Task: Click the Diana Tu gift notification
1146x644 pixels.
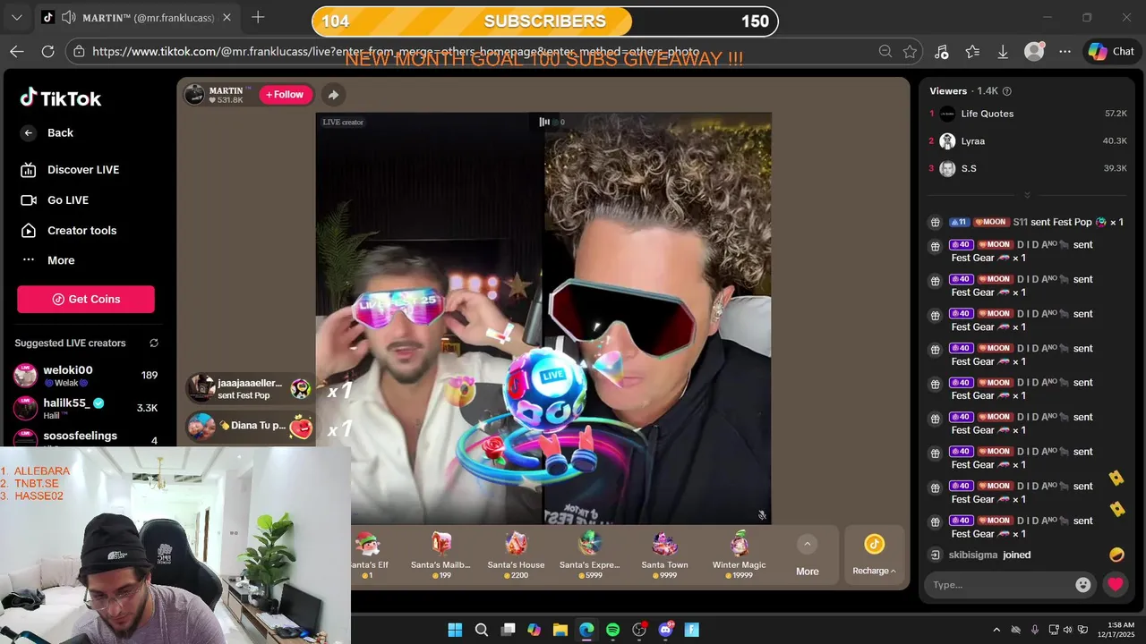Action: 249,426
